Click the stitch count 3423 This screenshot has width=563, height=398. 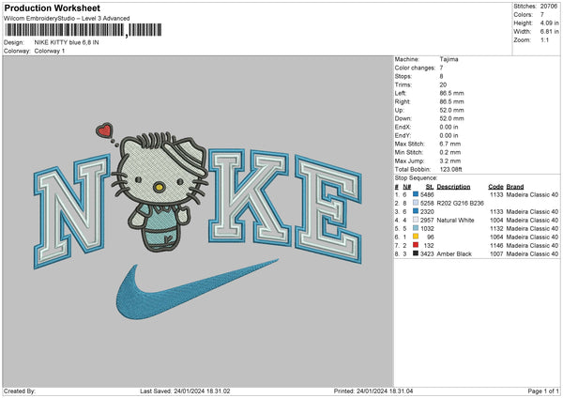pos(427,253)
